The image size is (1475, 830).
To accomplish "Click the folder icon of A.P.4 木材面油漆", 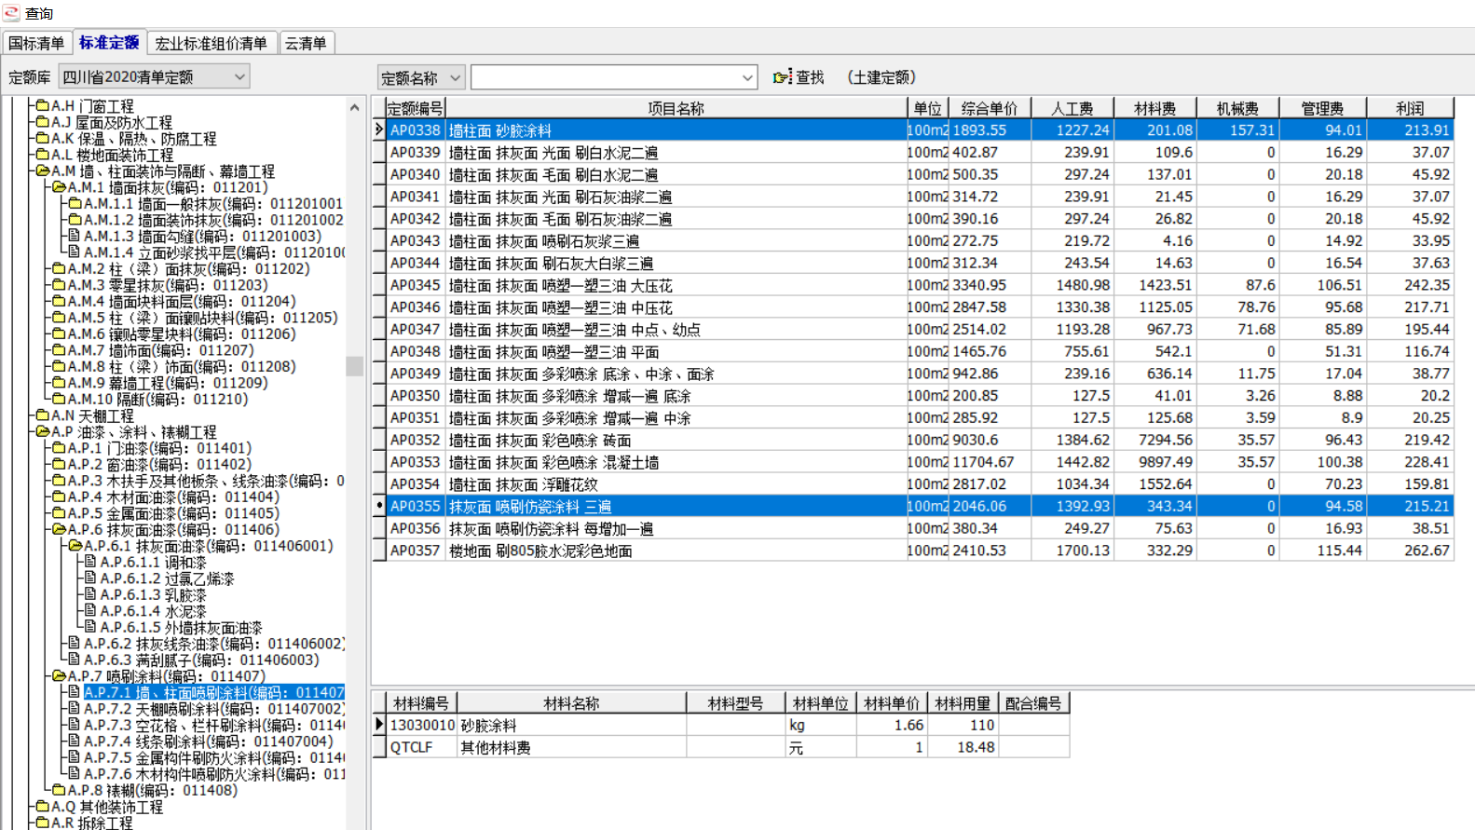I will tap(59, 497).
